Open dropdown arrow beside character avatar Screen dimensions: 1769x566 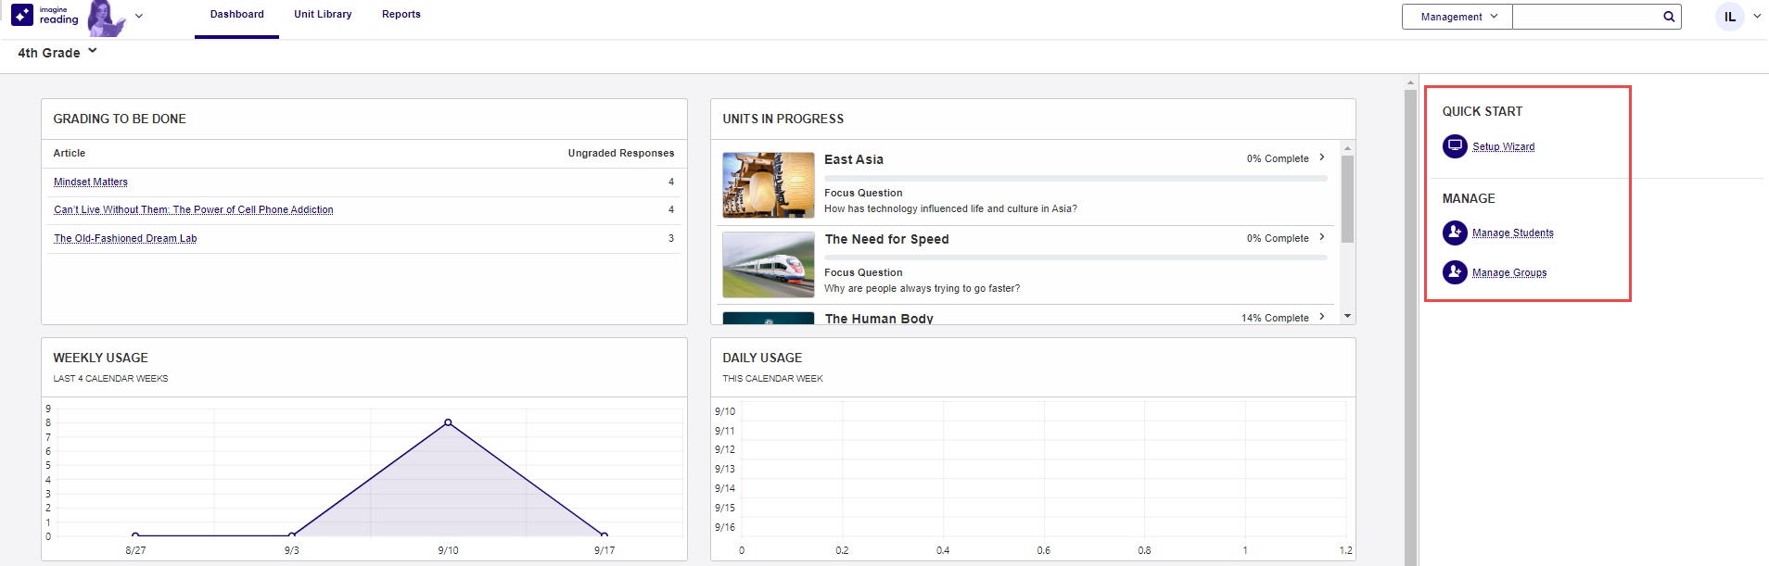pyautogui.click(x=139, y=16)
